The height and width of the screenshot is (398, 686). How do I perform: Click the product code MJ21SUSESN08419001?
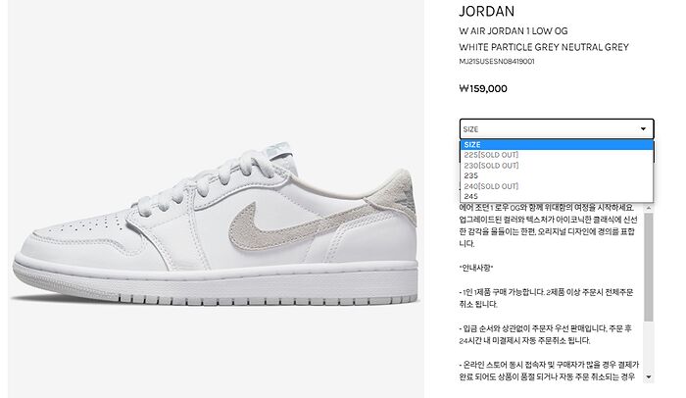pos(497,62)
